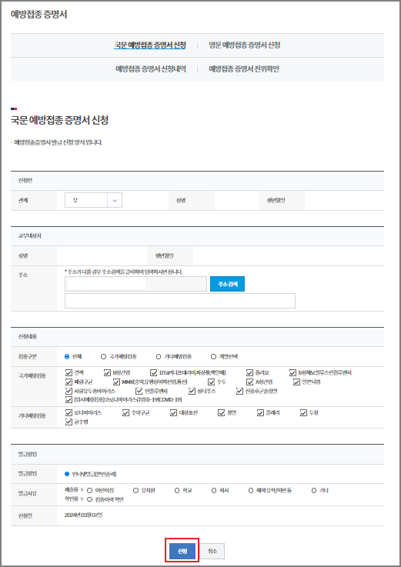This screenshot has height=567, width=401.
Task: Toggle the 두창 checkbox
Action: click(304, 412)
